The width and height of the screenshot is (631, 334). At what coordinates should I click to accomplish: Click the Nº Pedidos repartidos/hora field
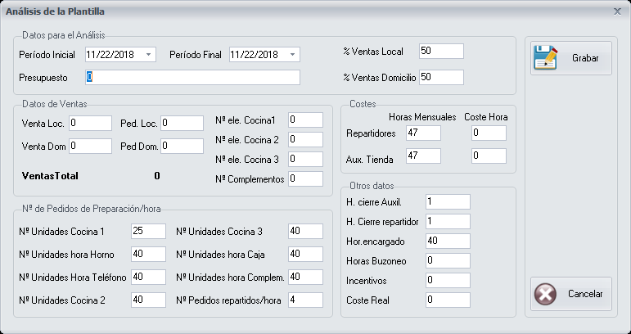click(305, 300)
